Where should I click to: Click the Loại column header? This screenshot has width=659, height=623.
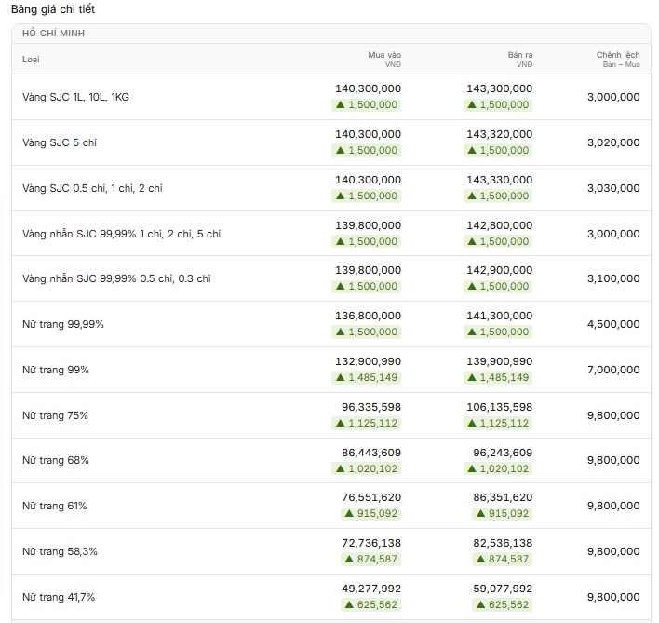[31, 60]
